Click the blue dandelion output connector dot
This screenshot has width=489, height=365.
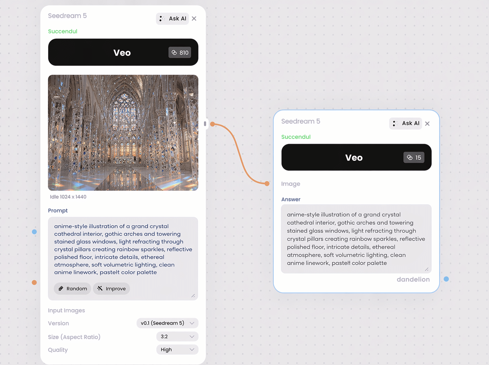pyautogui.click(x=446, y=279)
